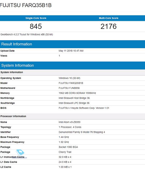Screen dimensions: 145x169
Task: Click the FUJITSU FARQ35B1B page title
Action: coord(26,5)
